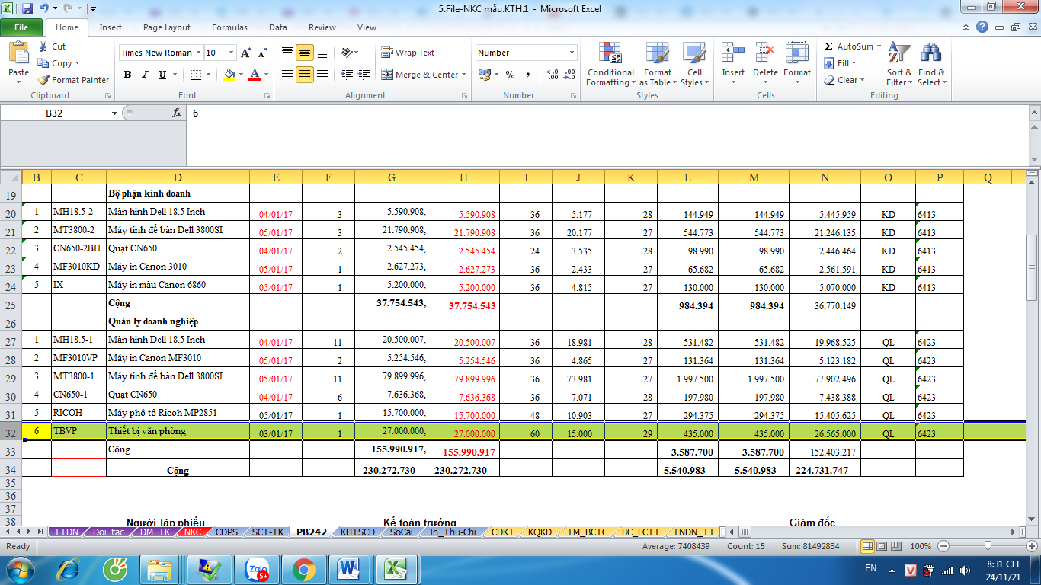Select the Format Painter brush

43,80
